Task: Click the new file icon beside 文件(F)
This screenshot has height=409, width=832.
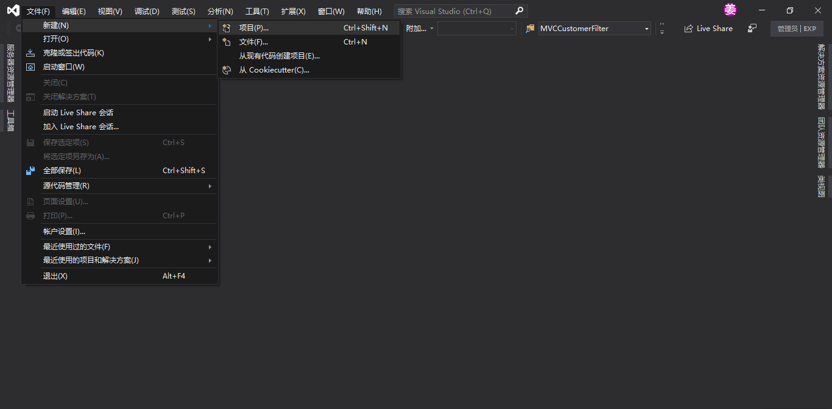Action: pos(227,42)
